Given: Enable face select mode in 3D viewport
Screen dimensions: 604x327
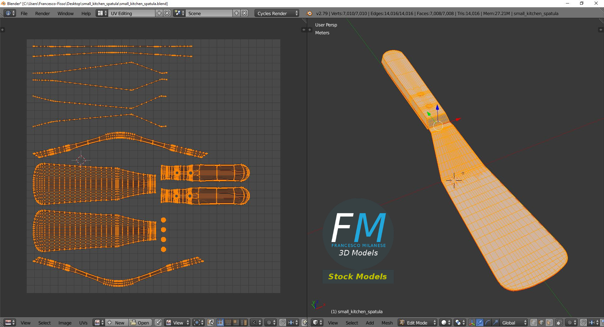Looking at the screenshot, I should pos(549,323).
